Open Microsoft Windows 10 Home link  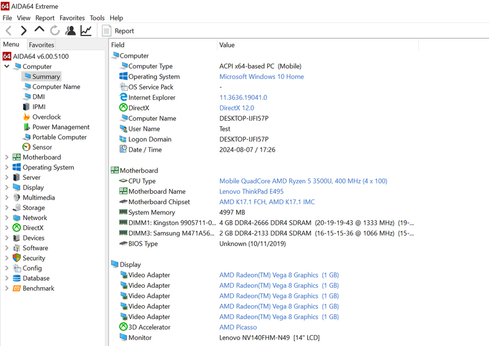point(262,77)
